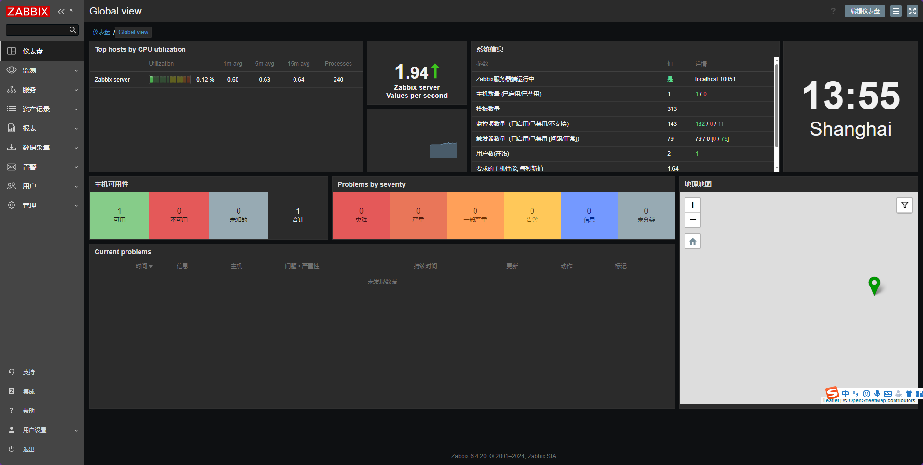Click the 仪表盘 breadcrumb link

point(101,32)
